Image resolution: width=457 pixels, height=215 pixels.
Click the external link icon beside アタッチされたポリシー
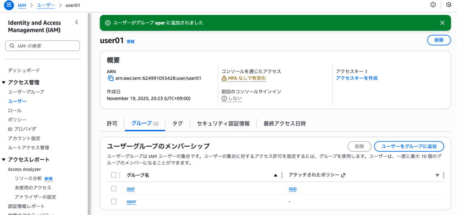point(343,175)
